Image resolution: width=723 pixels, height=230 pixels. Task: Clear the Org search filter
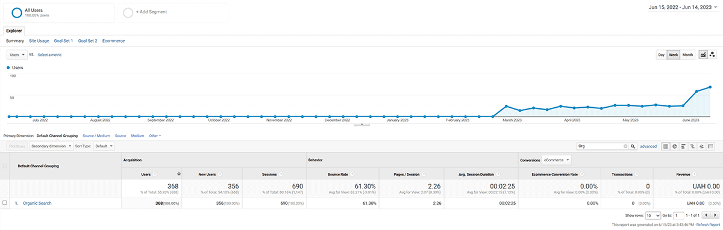point(625,146)
